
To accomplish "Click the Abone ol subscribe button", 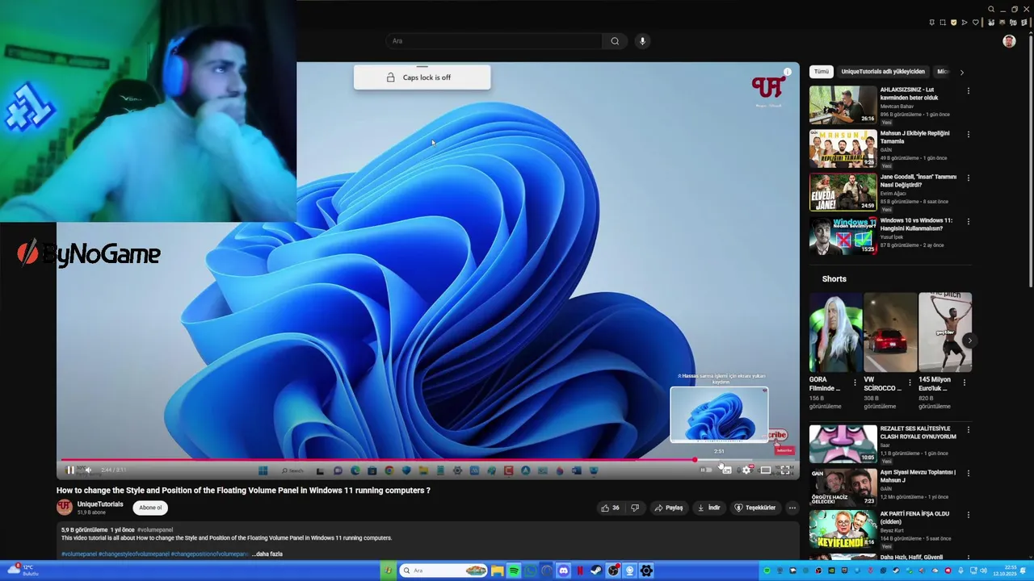I will click(150, 508).
